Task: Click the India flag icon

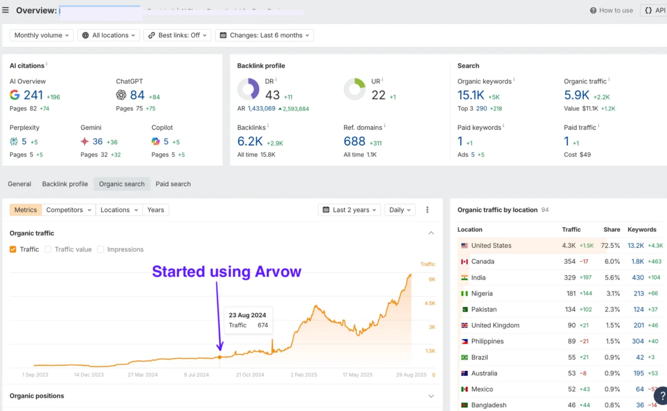Action: pos(464,278)
